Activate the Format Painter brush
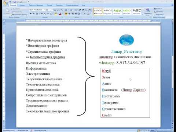The width and height of the screenshot is (176, 132). (19, 15)
